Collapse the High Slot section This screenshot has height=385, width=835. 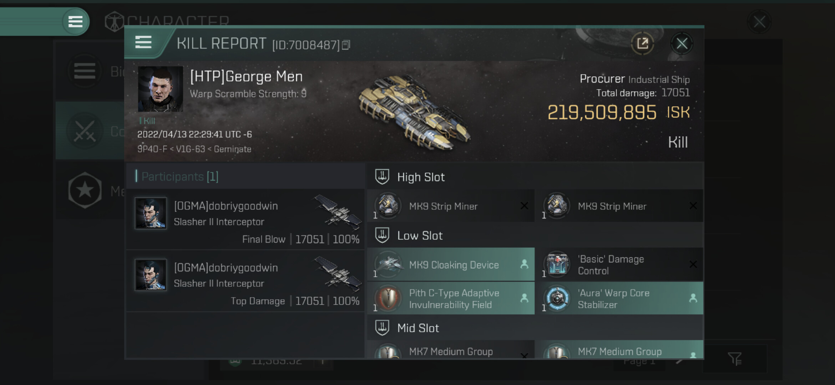point(421,177)
